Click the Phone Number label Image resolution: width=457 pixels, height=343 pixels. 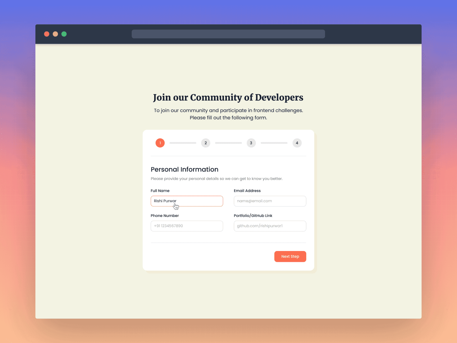coord(165,216)
